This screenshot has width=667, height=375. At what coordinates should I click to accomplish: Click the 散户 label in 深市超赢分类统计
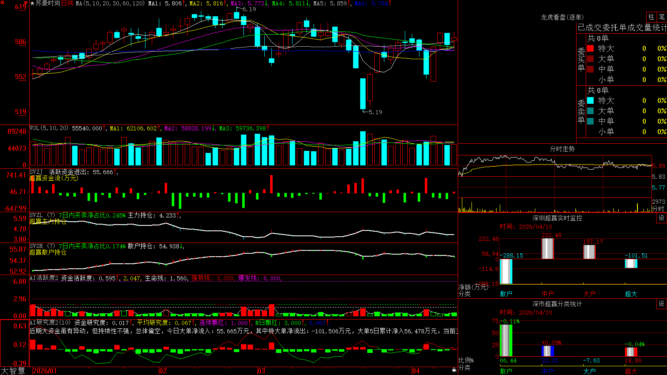coord(506,371)
